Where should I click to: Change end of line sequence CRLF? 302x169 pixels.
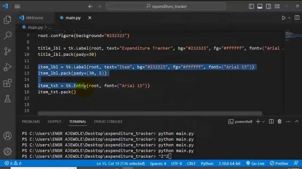coord(191,163)
